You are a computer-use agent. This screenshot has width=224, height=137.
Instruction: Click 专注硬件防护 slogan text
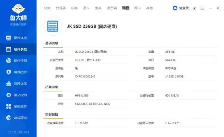18,24
